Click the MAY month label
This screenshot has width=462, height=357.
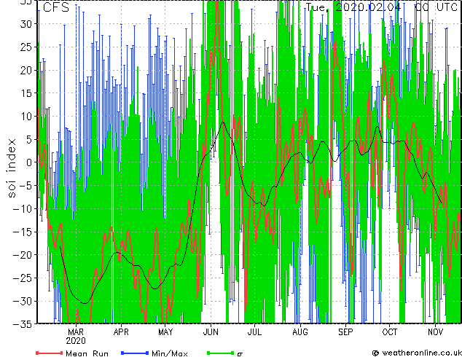click(165, 332)
